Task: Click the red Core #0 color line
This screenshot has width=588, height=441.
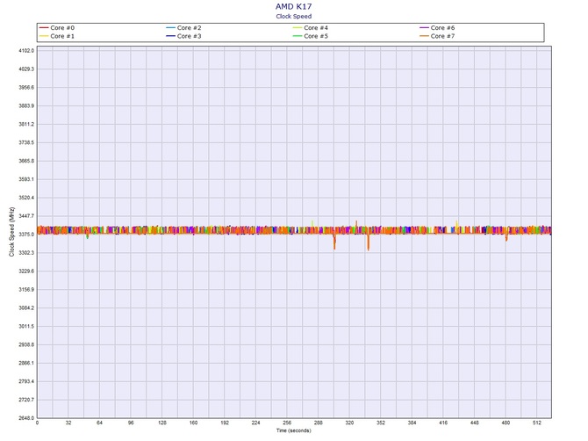Action: click(x=44, y=28)
